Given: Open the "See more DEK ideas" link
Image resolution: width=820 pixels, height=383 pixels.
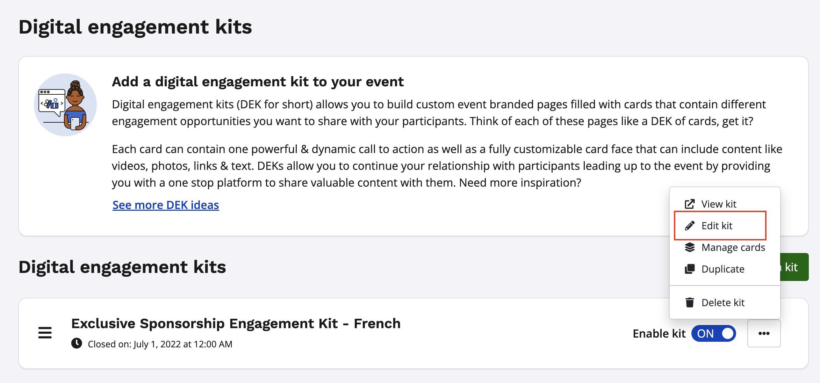Looking at the screenshot, I should (x=166, y=205).
